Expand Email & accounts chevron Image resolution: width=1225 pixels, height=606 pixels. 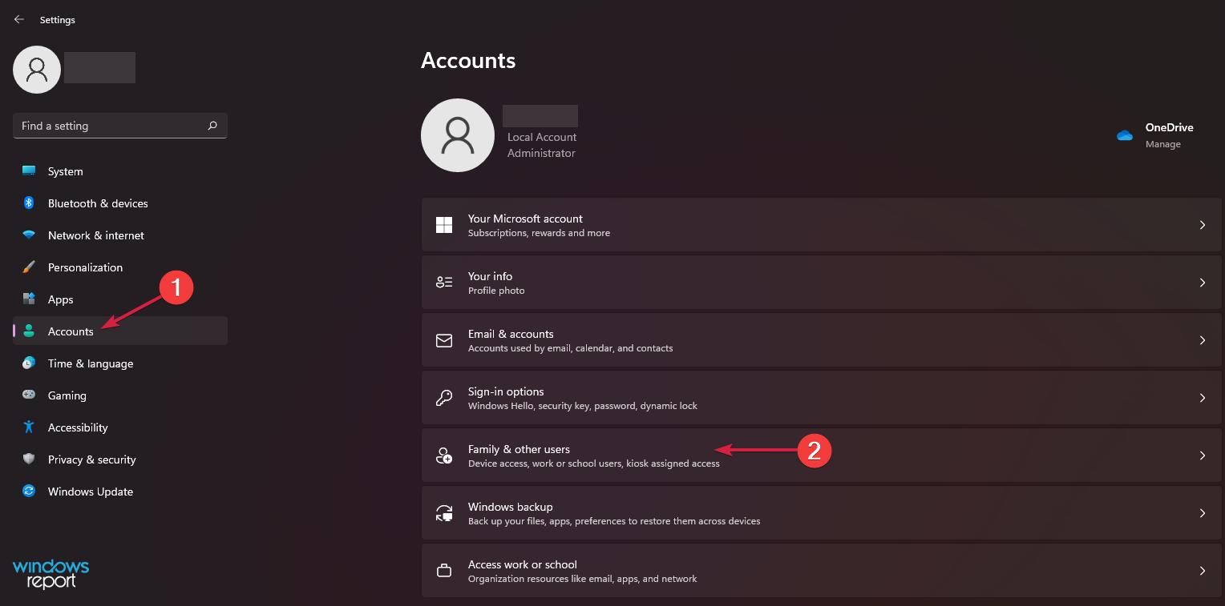[1203, 340]
